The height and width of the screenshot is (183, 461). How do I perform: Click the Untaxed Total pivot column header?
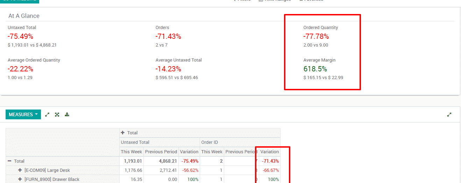point(135,142)
